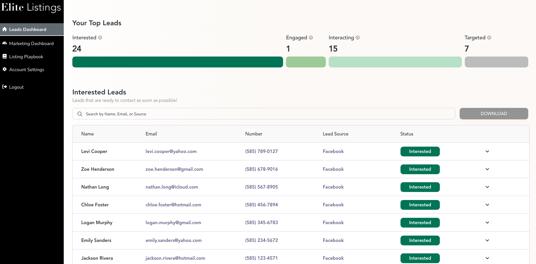Click the info icon next to Targeted
This screenshot has width=536, height=264.
[x=489, y=38]
